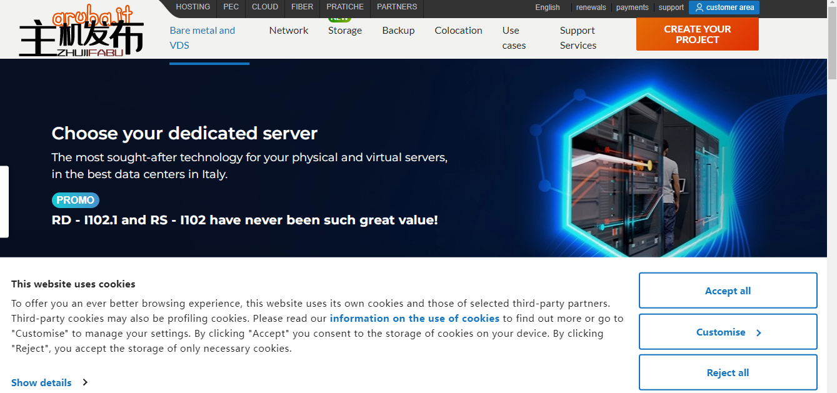Open the Storage navigation item

[344, 31]
